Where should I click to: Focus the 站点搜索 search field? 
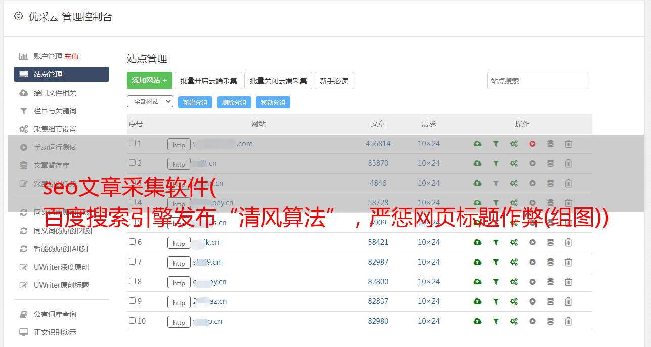(538, 80)
